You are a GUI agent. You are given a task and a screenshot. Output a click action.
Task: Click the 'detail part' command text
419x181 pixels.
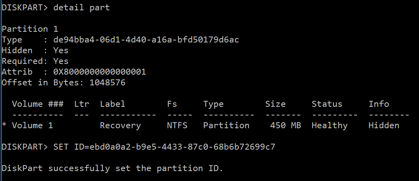[x=81, y=8]
